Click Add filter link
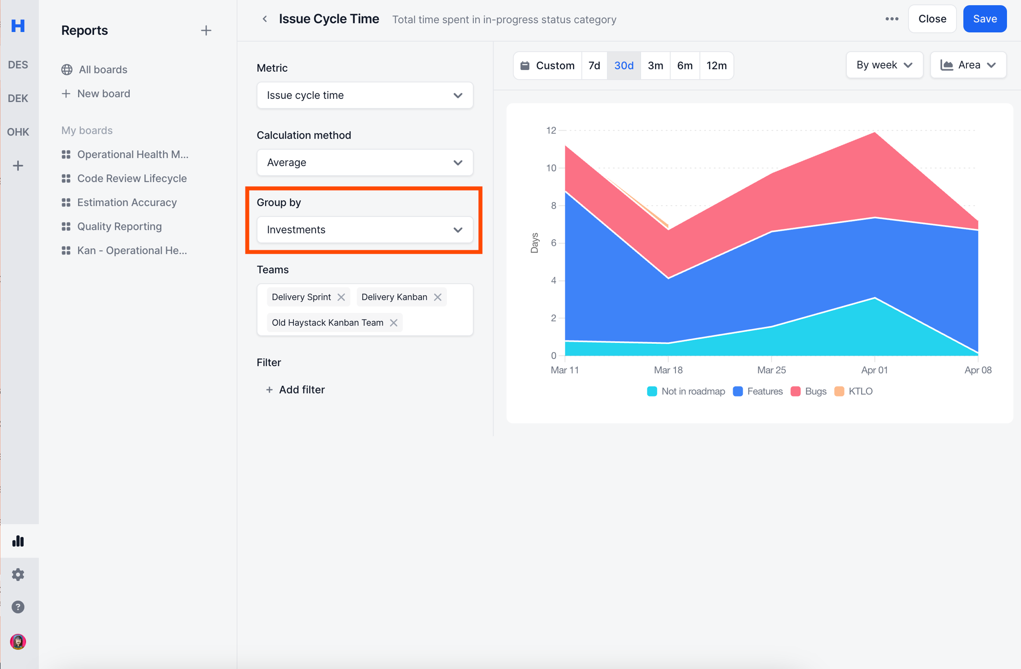Screen dimensions: 1021x669 pyautogui.click(x=295, y=389)
